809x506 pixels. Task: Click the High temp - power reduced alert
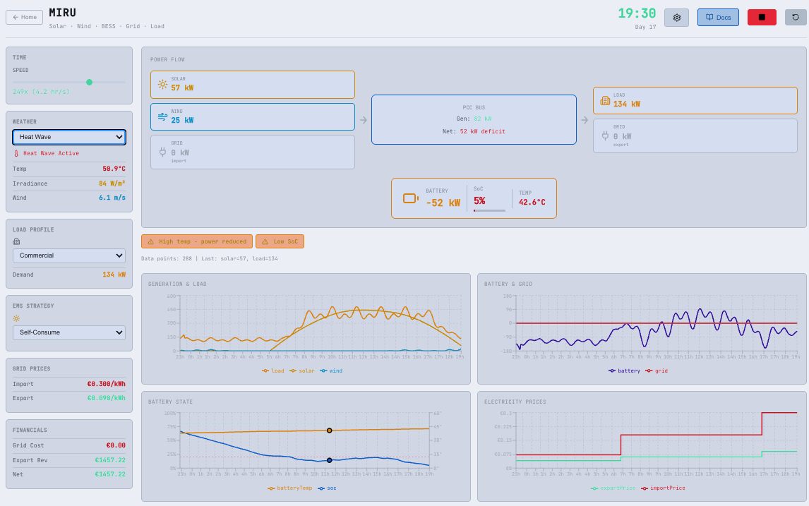(x=196, y=241)
